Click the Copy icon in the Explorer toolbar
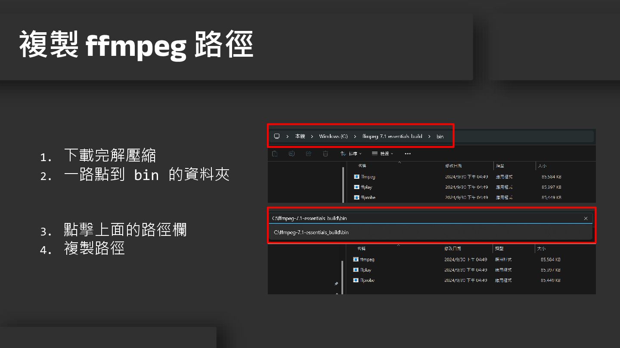This screenshot has width=620, height=348. coord(275,153)
